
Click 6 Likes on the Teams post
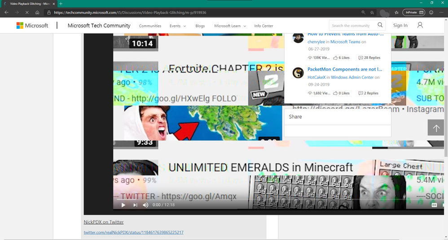342,58
